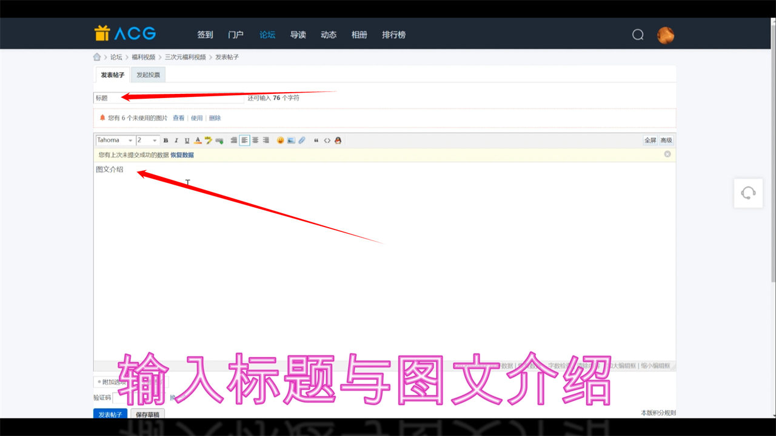Viewport: 776px width, 436px height.
Task: Open the font size dropdown
Action: tap(147, 140)
